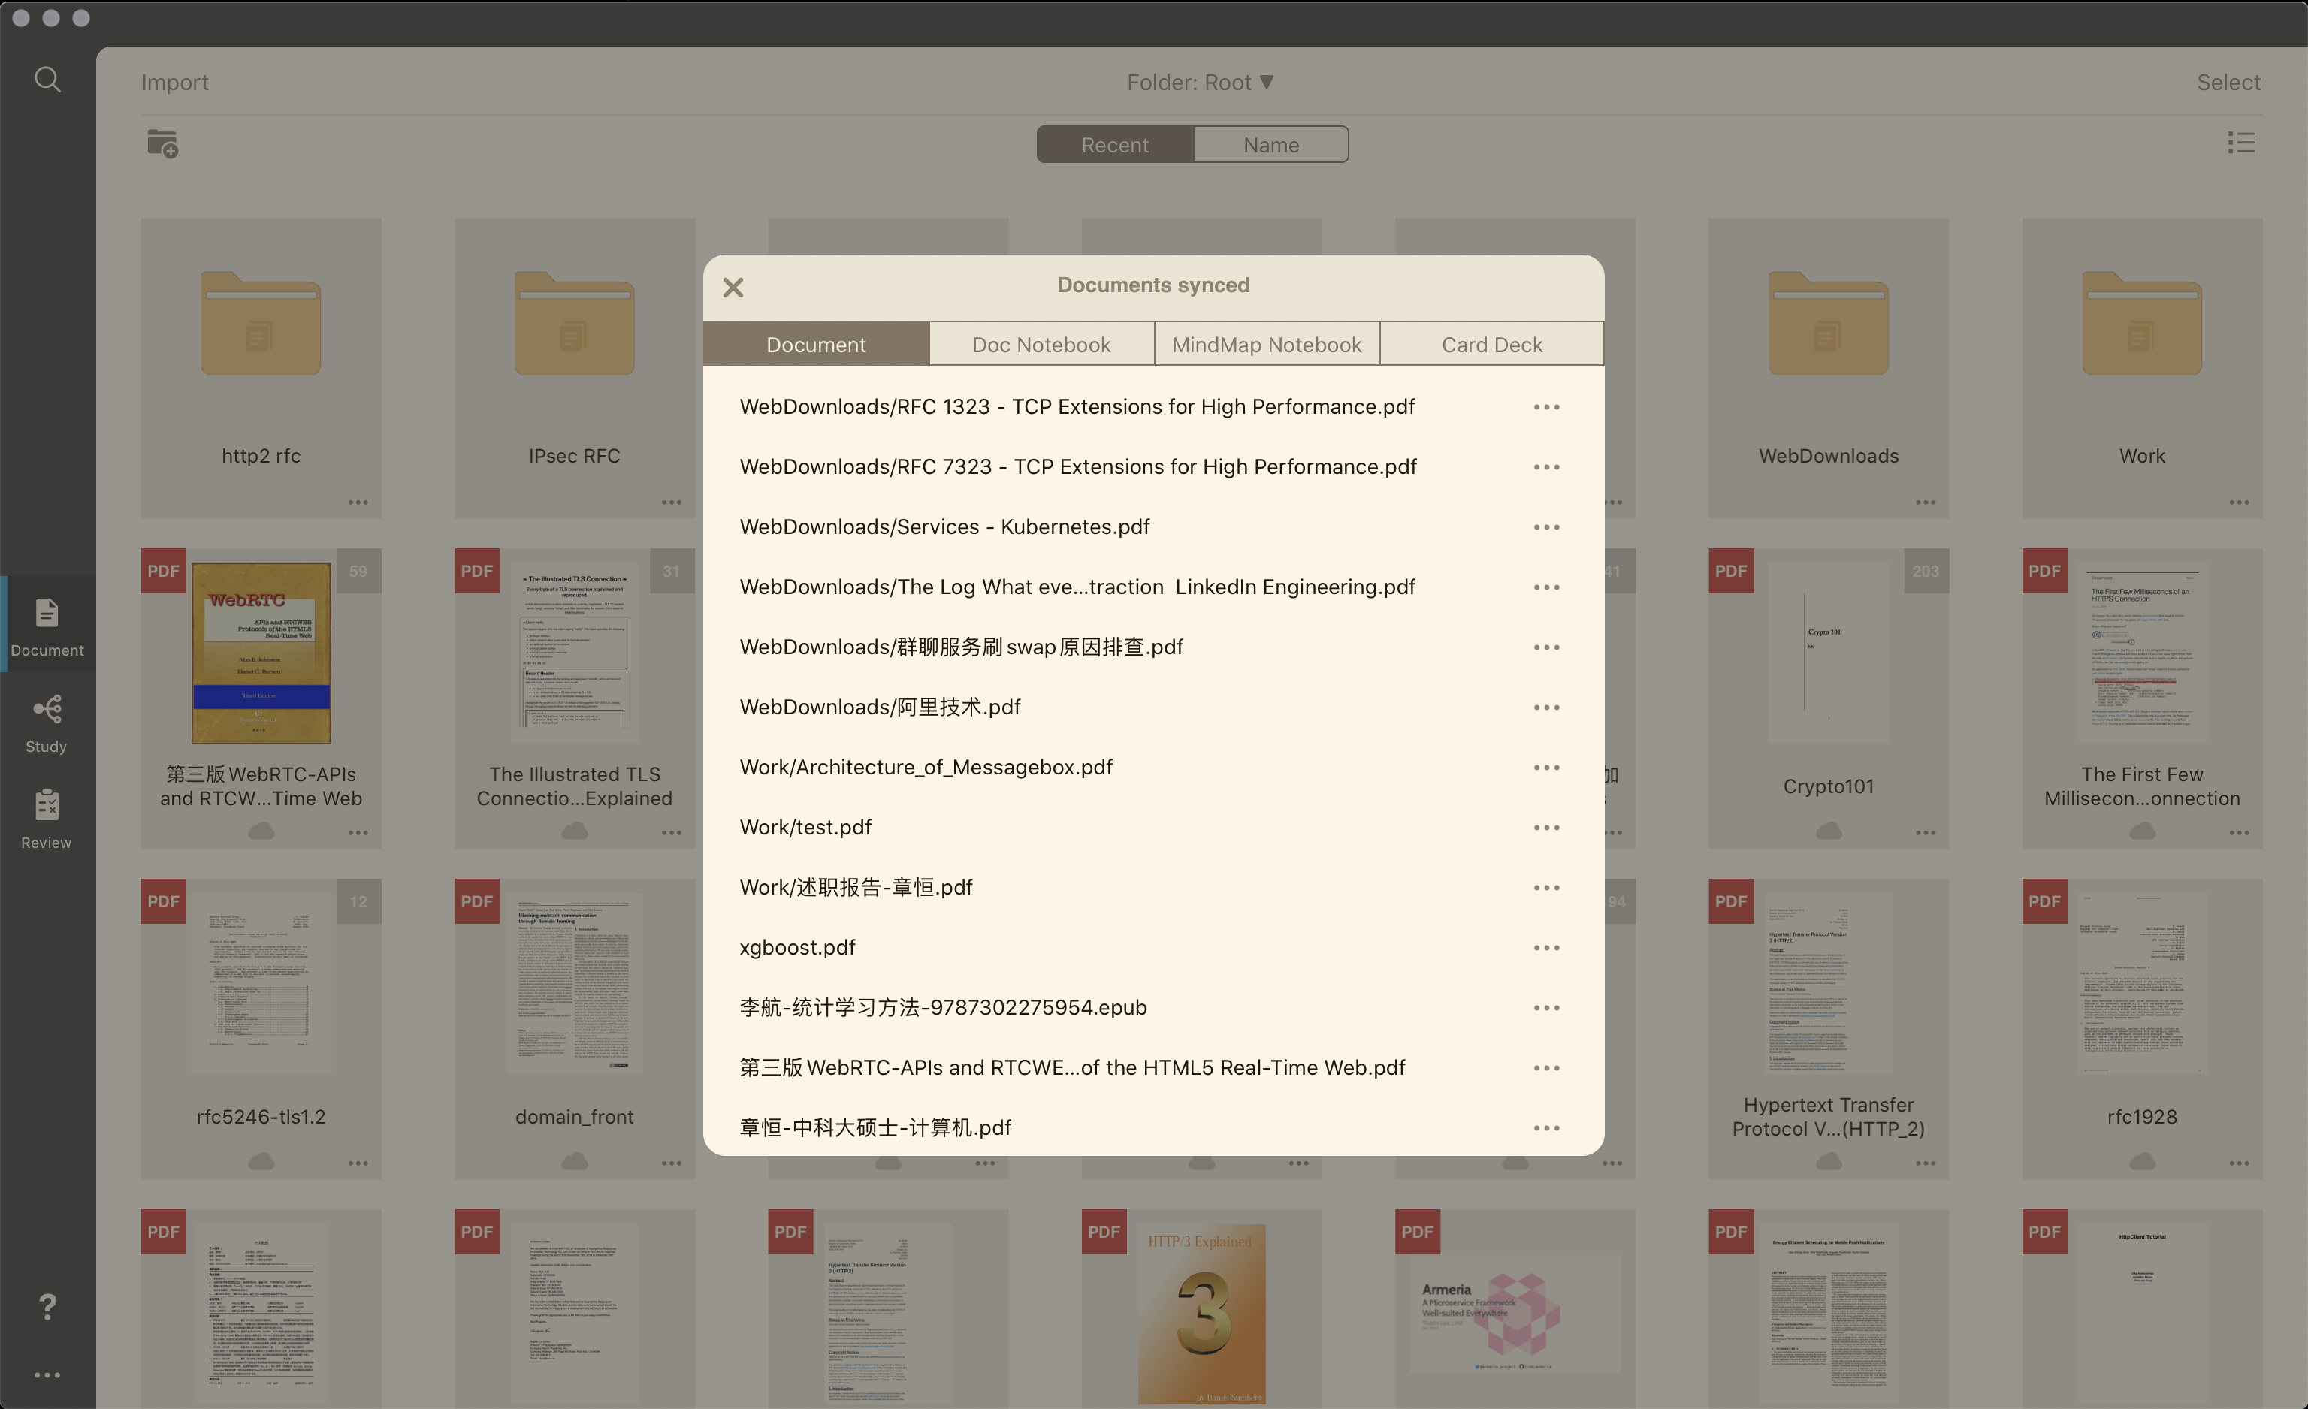Switch to MindMap Notebook tab
The height and width of the screenshot is (1409, 2308).
point(1267,345)
